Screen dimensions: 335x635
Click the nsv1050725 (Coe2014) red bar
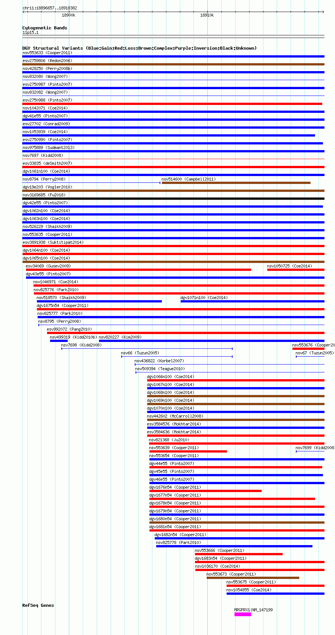(x=296, y=270)
